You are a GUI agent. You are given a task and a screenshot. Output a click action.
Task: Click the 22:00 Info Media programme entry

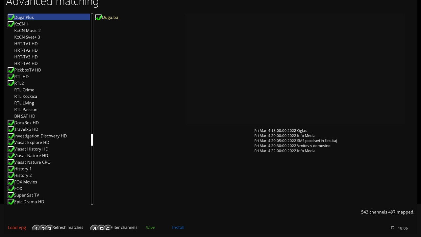coord(285,151)
